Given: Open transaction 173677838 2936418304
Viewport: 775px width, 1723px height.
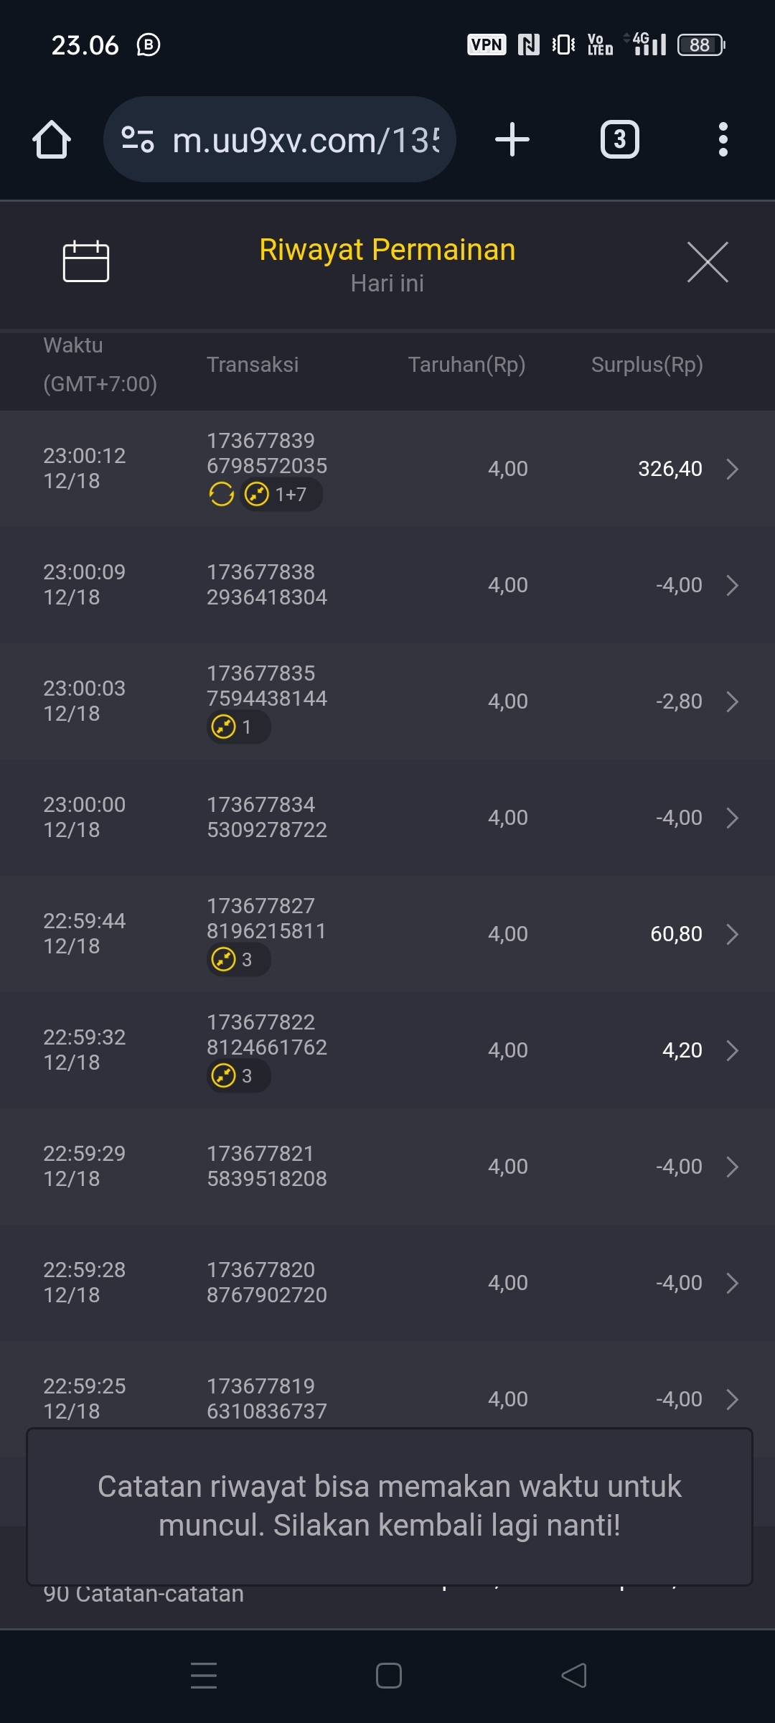Looking at the screenshot, I should click(266, 584).
